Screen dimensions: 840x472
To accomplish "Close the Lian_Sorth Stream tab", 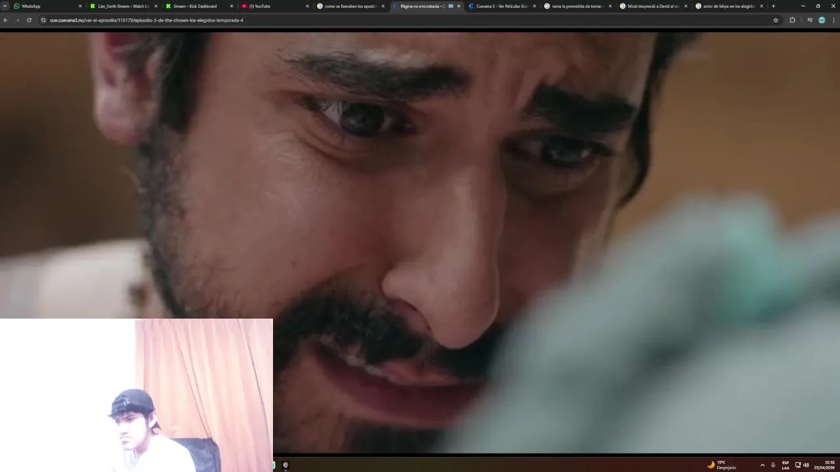I will (x=156, y=6).
